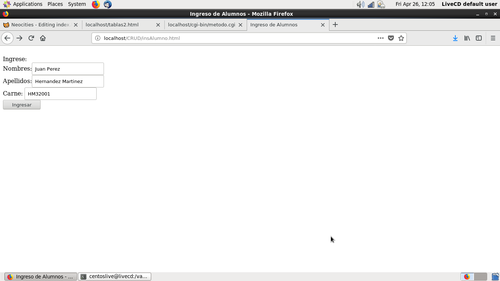Click the back navigation arrow
500x281 pixels.
pos(7,38)
